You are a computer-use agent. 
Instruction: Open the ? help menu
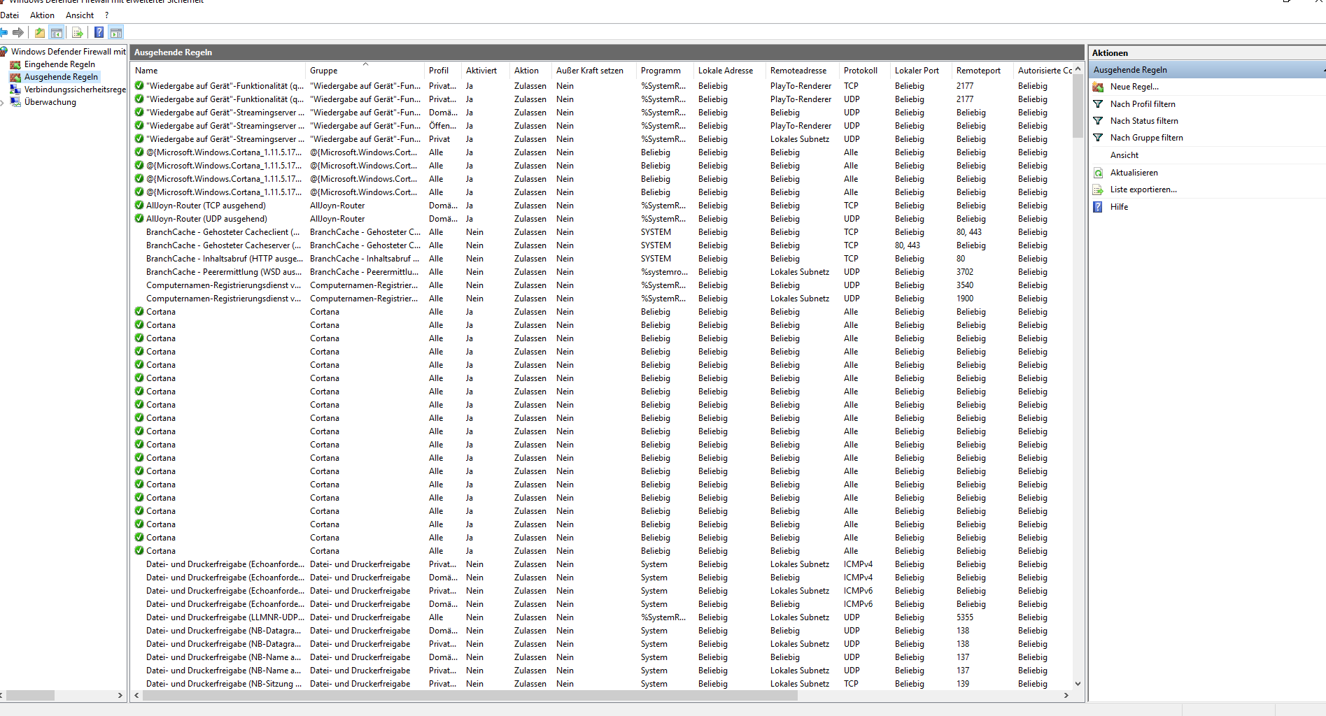tap(106, 15)
